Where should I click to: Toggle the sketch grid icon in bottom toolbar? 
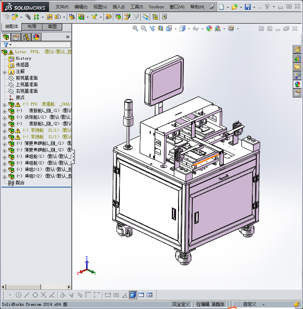pos(116,295)
